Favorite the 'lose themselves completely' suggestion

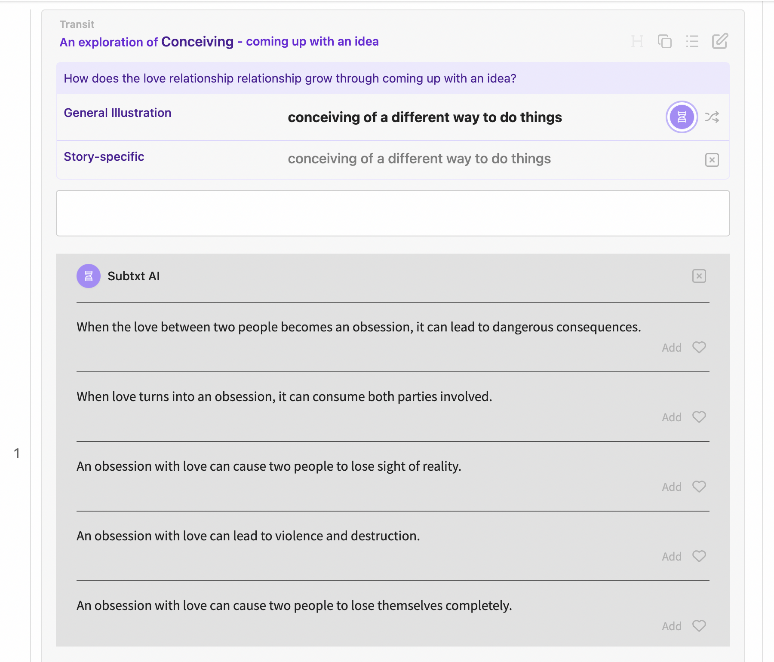699,625
